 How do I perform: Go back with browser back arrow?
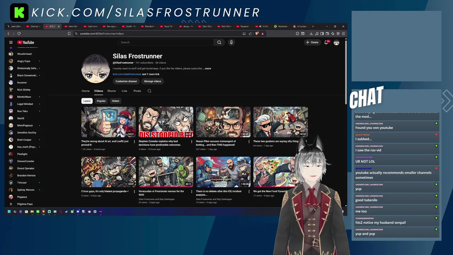8,34
